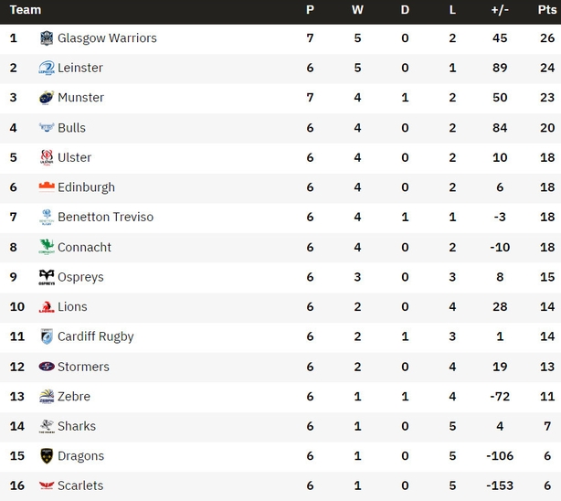
Task: Click the Ospreys black logo
Action: click(x=47, y=277)
